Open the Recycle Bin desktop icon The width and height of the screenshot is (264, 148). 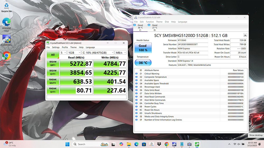pos(6,7)
